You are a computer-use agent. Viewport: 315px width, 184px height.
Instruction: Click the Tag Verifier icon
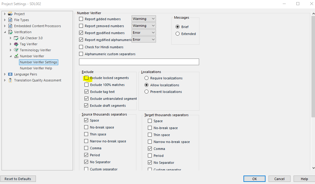point(16,44)
